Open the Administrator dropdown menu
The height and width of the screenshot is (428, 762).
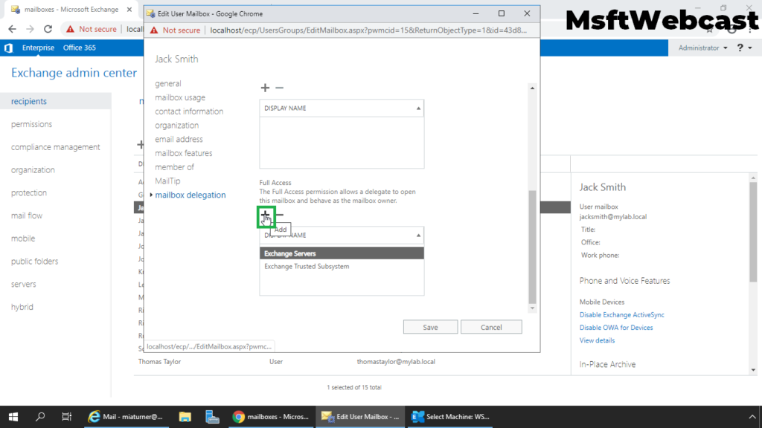pos(702,48)
